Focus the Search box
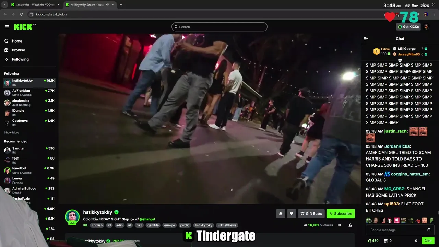This screenshot has width=439, height=247. [219, 27]
